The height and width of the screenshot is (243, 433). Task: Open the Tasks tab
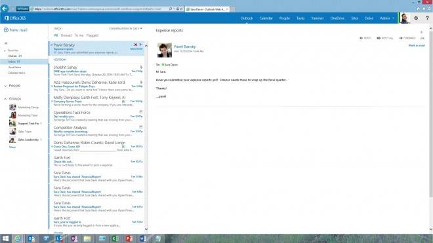coord(300,18)
